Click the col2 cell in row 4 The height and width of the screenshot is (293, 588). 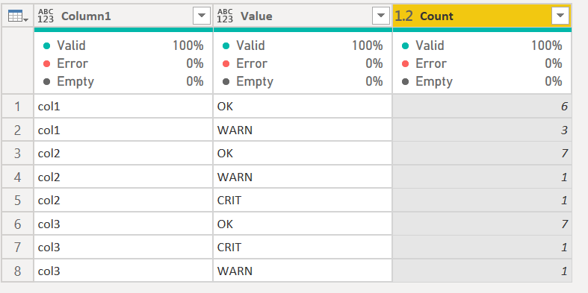(x=123, y=177)
